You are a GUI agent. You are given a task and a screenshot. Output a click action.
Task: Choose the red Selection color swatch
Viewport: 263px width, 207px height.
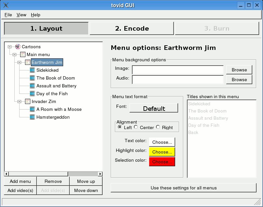coord(162,162)
